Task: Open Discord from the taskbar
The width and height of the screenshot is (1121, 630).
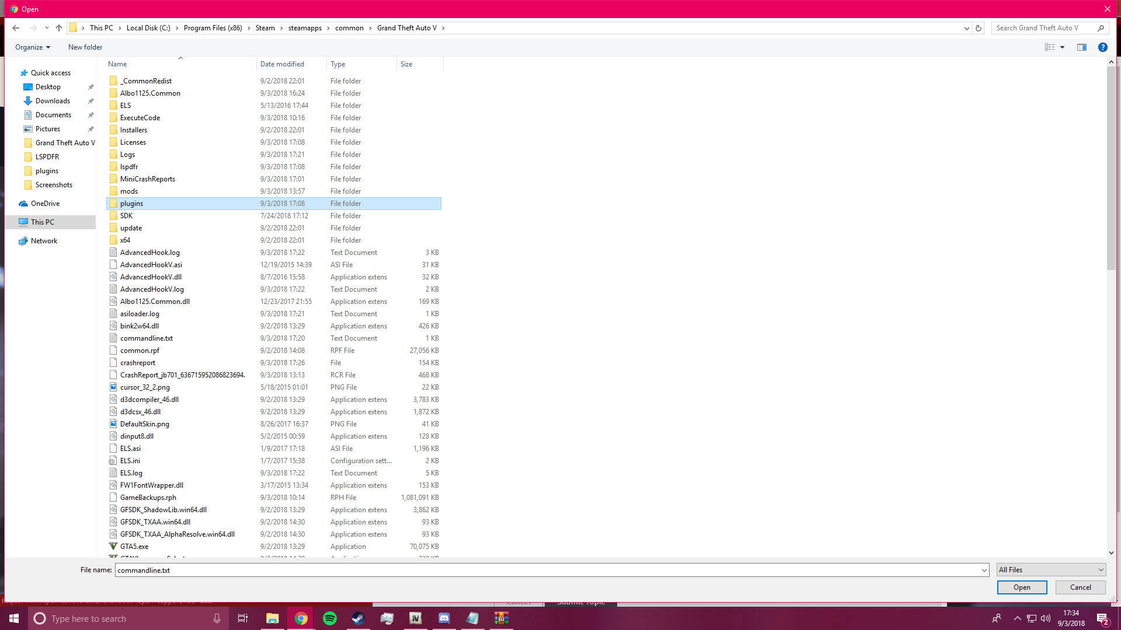Action: 444,618
